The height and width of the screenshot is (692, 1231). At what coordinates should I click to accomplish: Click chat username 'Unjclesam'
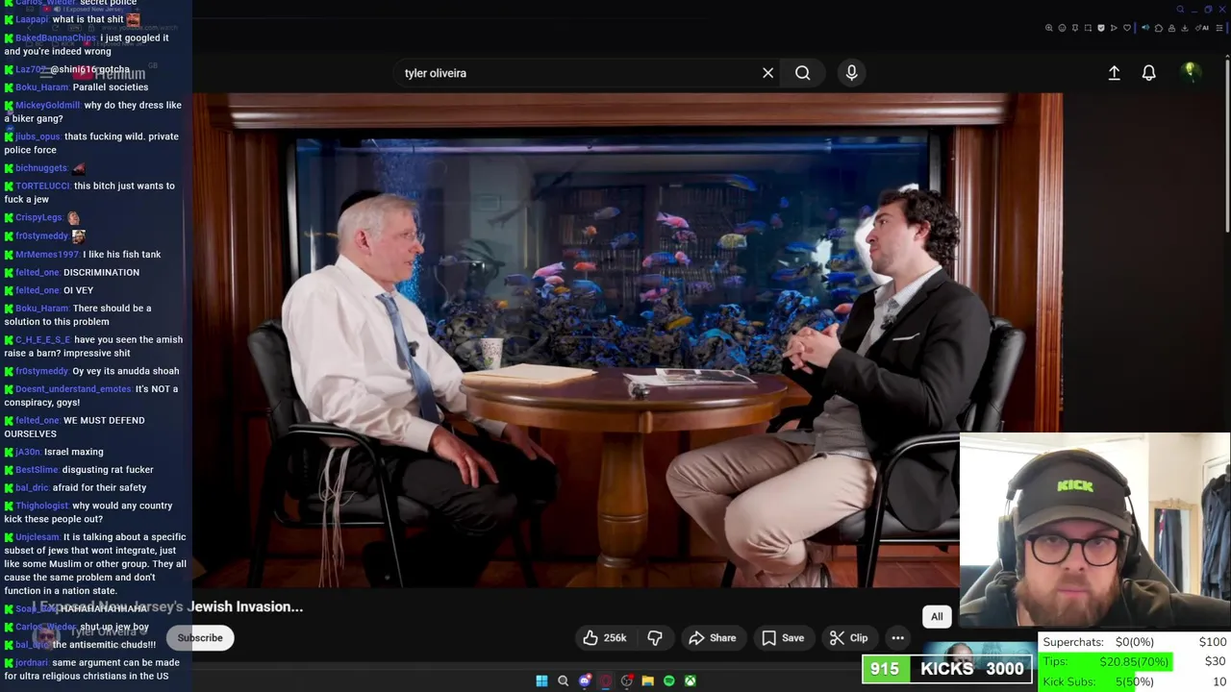coord(38,536)
